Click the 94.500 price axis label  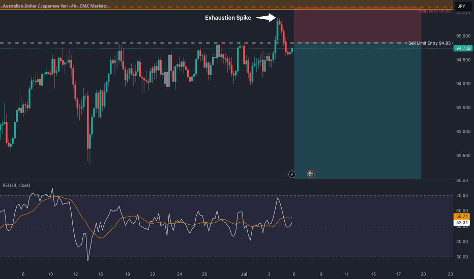(463, 60)
